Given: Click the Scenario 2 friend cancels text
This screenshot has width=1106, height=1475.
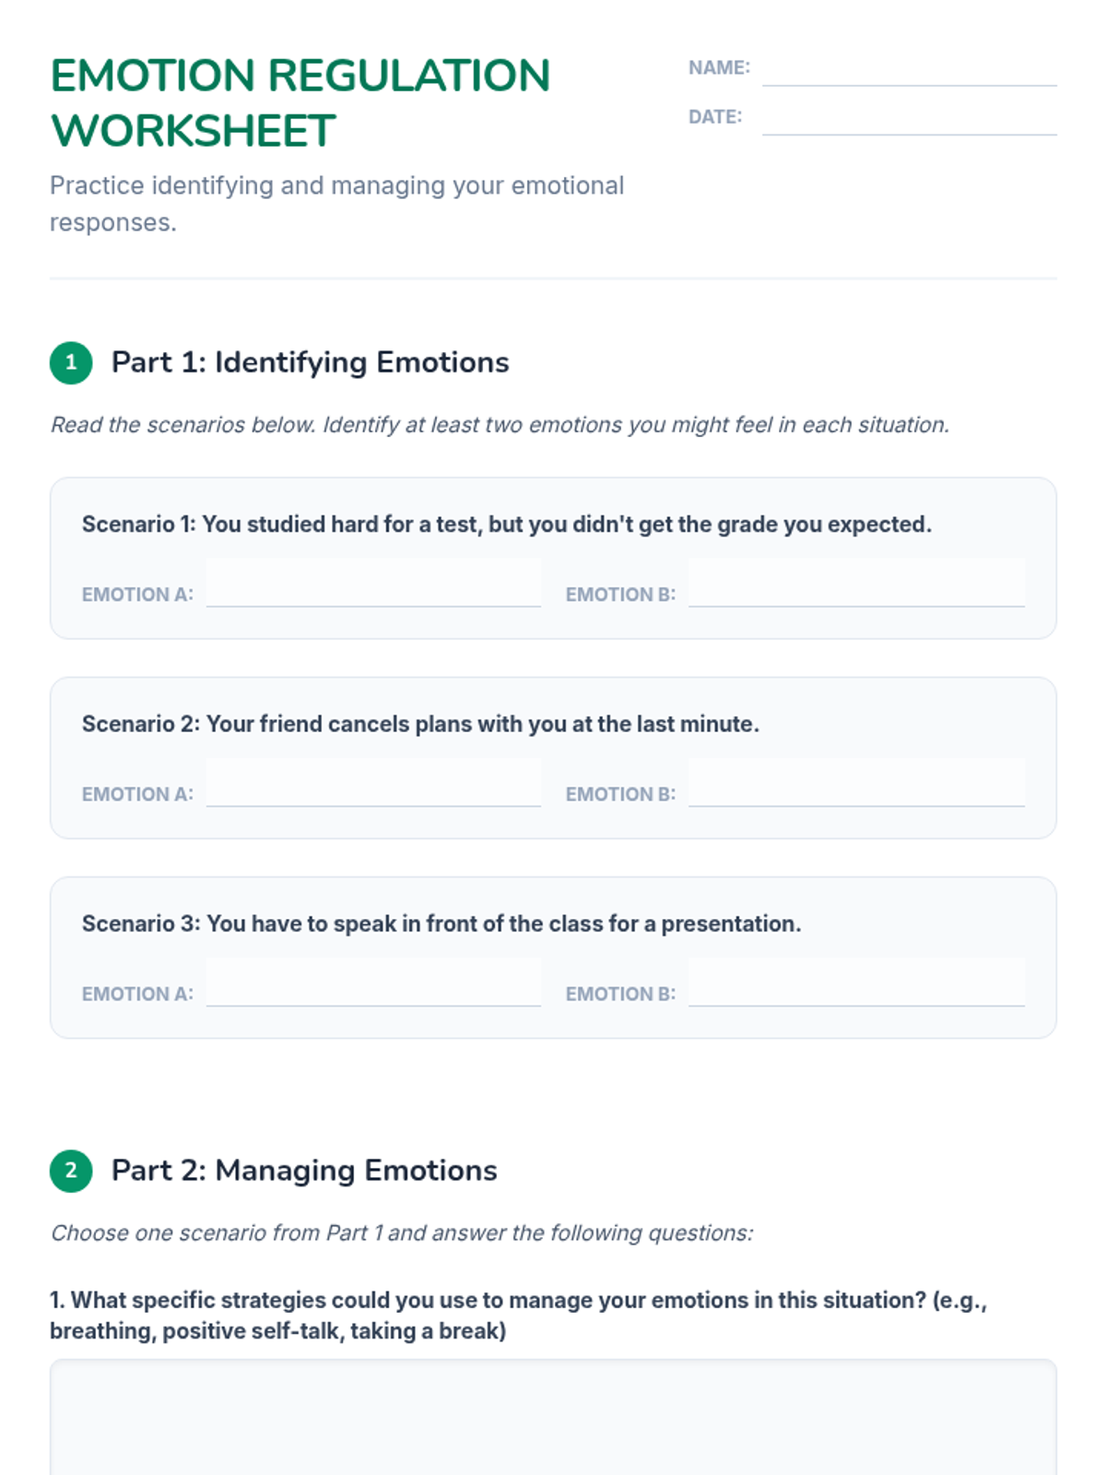Looking at the screenshot, I should pos(420,725).
